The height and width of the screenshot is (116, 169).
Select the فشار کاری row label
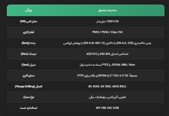[x=28, y=32]
